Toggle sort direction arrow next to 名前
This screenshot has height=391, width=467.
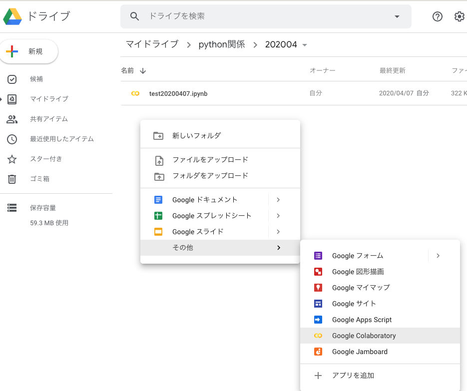(x=143, y=71)
